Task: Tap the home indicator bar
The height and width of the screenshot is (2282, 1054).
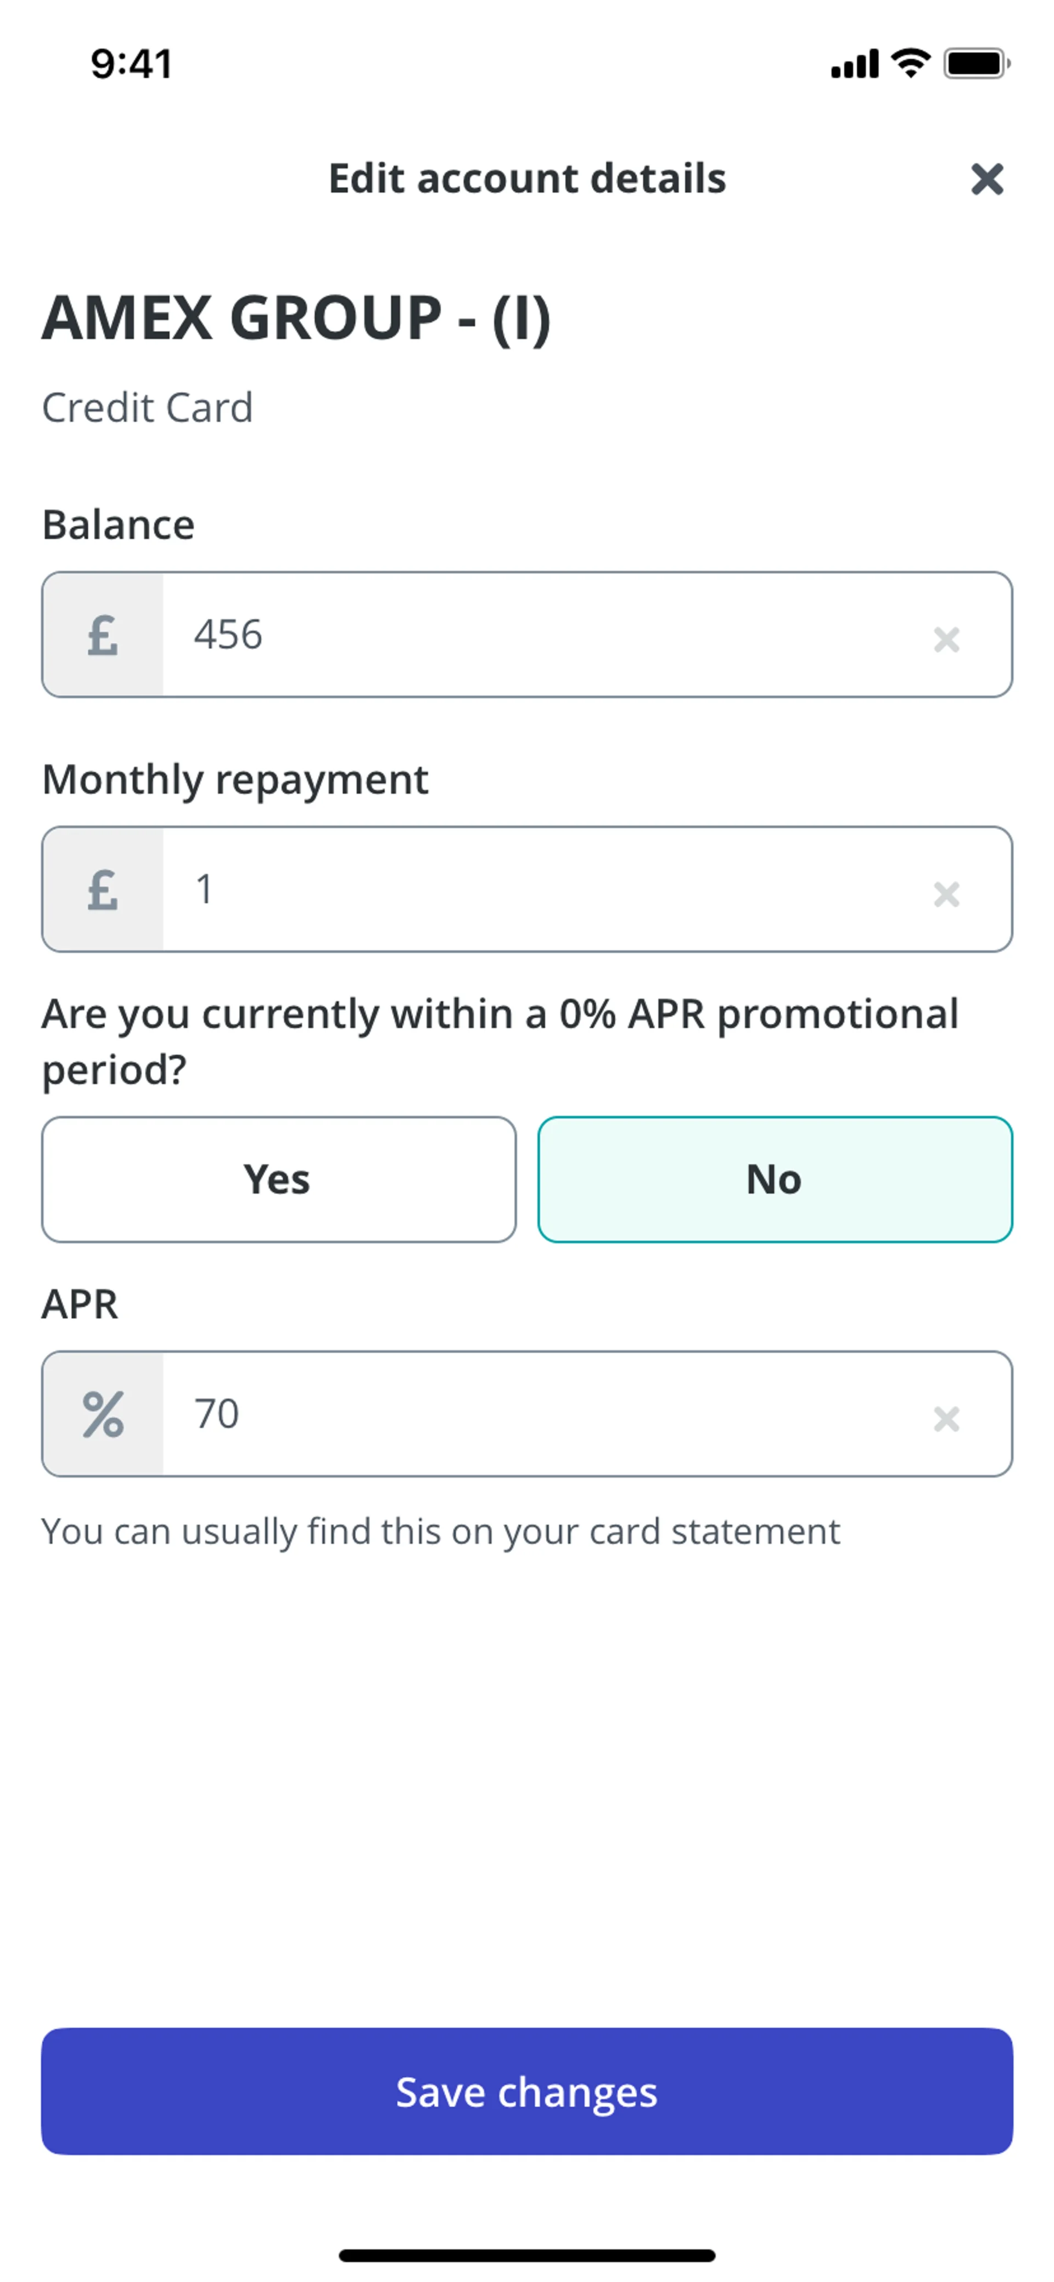Action: coord(527,2255)
